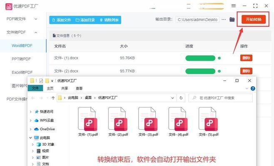Select WPS云盘 cloud icon in navigation pane
The height and width of the screenshot is (166, 274).
click(36, 120)
